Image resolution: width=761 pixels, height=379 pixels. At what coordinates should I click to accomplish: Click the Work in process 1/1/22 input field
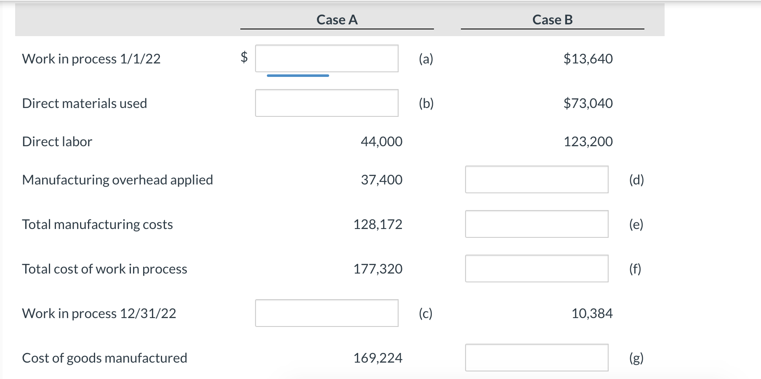(327, 58)
